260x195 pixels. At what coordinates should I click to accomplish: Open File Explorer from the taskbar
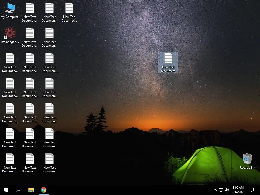click(31, 190)
